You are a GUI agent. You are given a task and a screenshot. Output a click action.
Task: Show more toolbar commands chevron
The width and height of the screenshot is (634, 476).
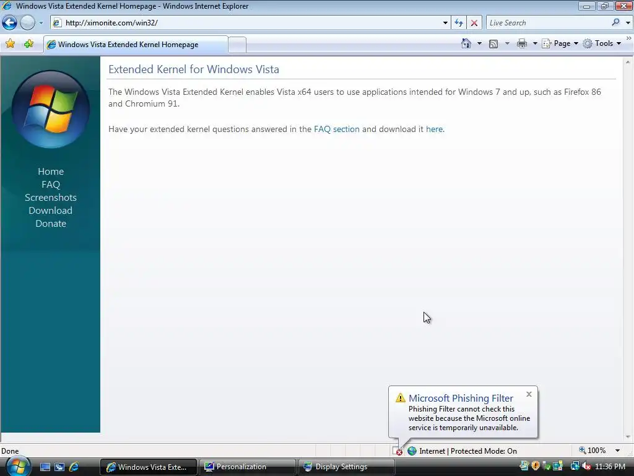pyautogui.click(x=629, y=38)
